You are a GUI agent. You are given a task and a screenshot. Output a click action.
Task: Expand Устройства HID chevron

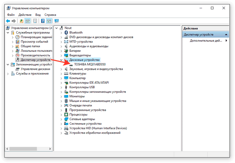click(61, 128)
